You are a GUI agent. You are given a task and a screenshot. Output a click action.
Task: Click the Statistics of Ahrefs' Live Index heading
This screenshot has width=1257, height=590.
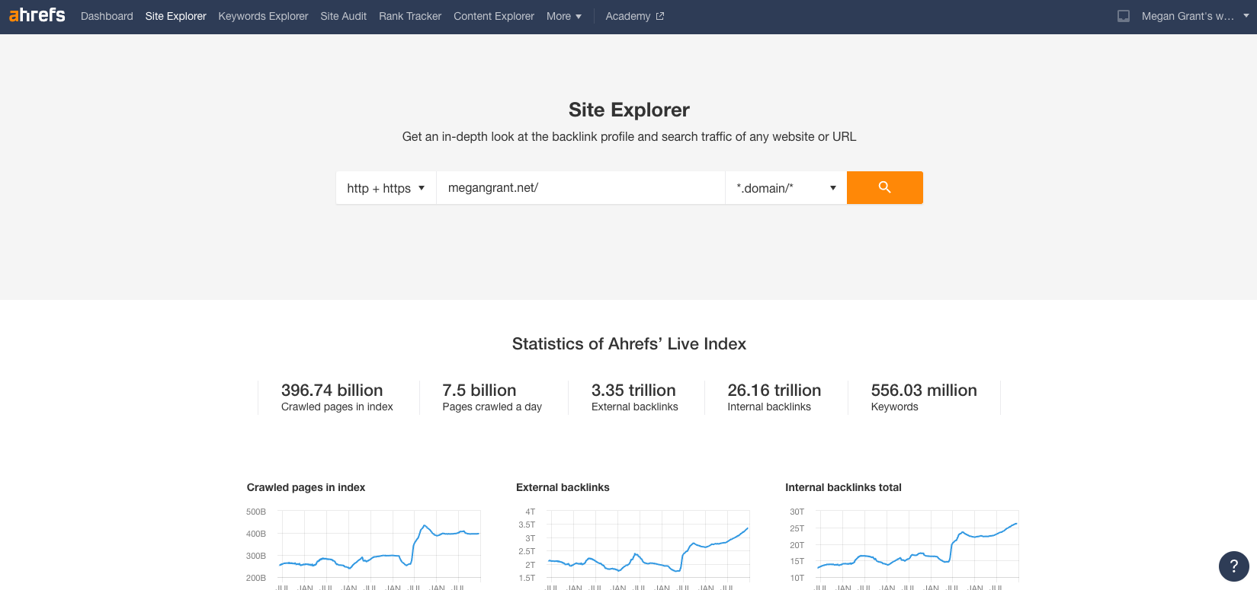click(629, 344)
